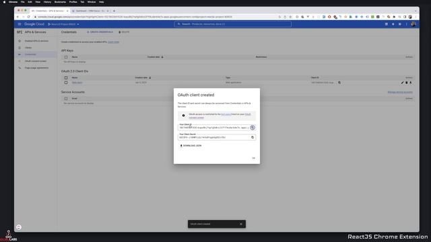
Task: Confirm the dialog with OK
Action: (253, 158)
